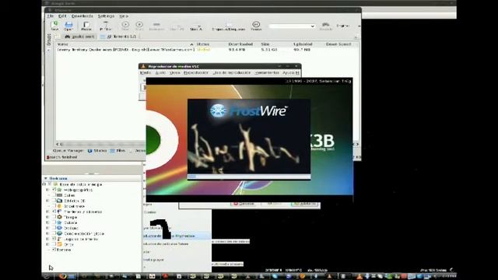Expand the Web geográfica layer node

47,190
